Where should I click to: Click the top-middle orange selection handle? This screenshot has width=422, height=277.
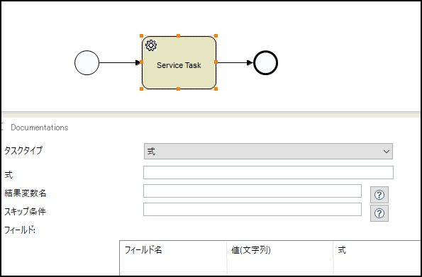(x=178, y=35)
